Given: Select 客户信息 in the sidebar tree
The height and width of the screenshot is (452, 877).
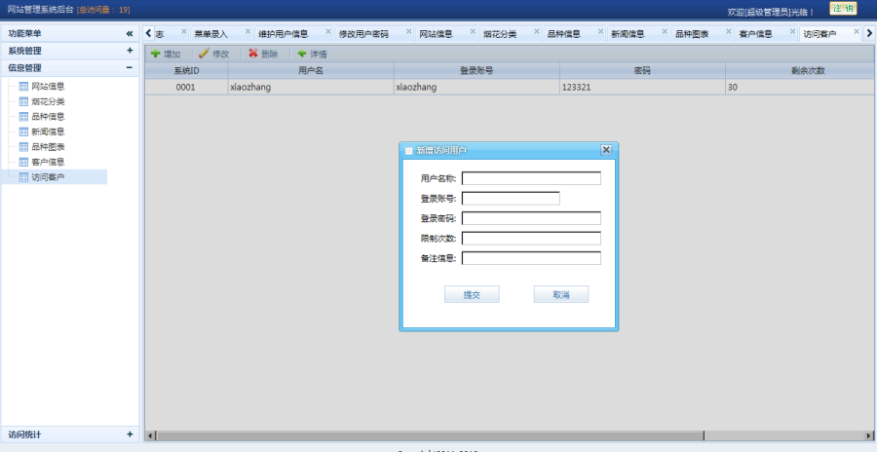Looking at the screenshot, I should [48, 163].
